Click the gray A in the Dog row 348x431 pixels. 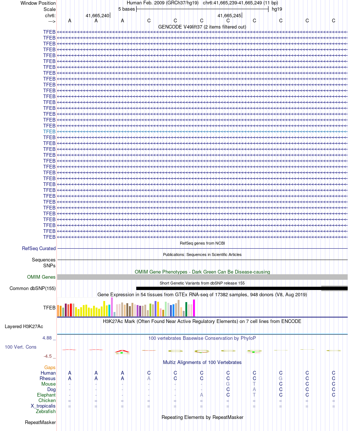click(254, 390)
